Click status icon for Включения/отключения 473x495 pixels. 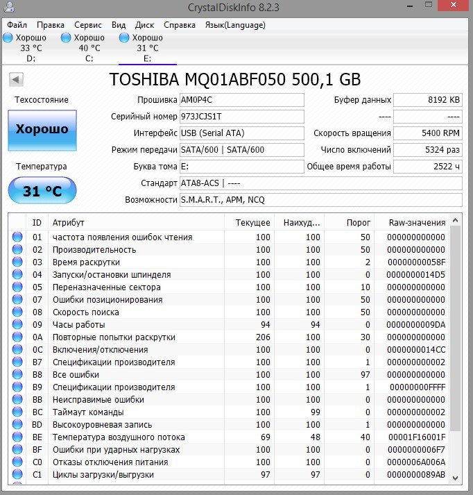pyautogui.click(x=17, y=349)
